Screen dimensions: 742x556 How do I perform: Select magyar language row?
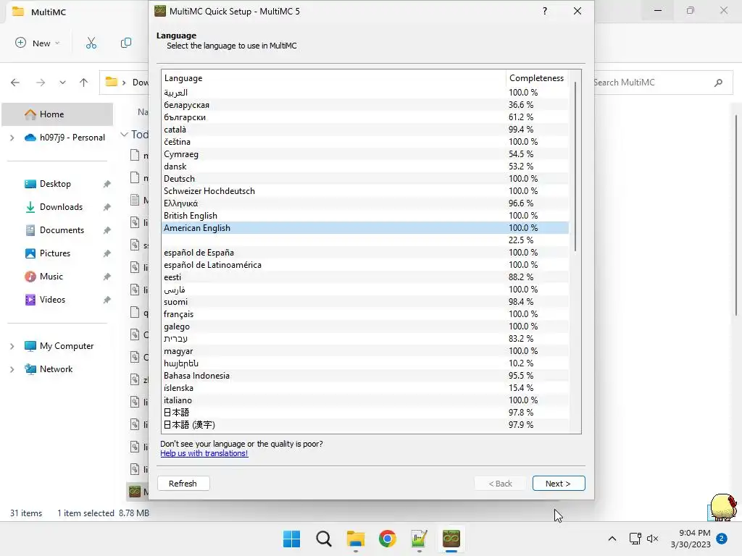point(365,351)
